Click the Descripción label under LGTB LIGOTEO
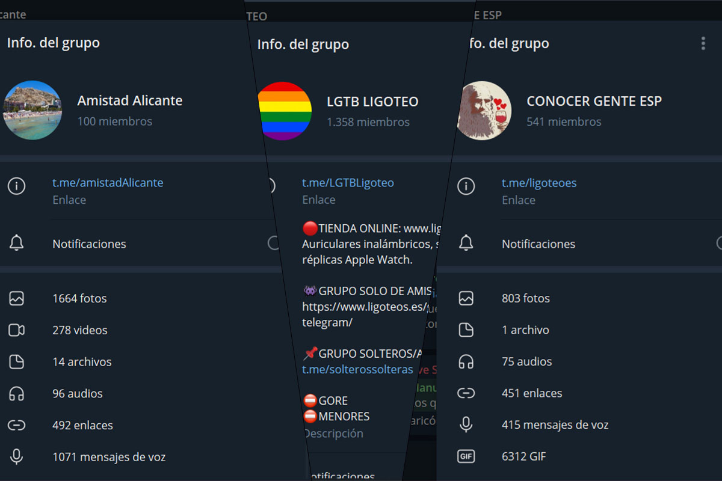Screen dimensions: 722x481 (x=333, y=434)
